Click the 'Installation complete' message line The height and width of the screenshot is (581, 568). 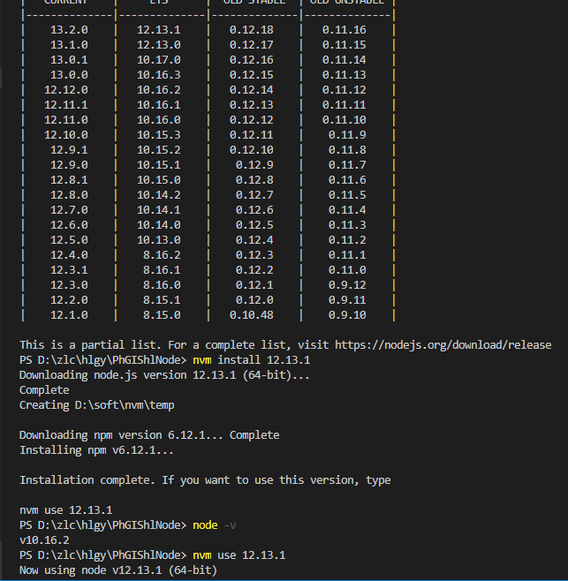(x=205, y=480)
